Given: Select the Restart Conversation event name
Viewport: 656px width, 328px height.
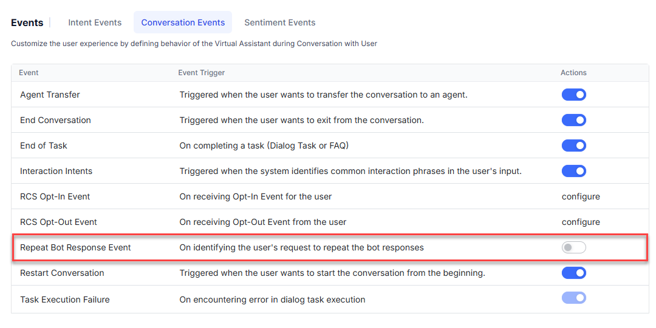Looking at the screenshot, I should point(62,273).
